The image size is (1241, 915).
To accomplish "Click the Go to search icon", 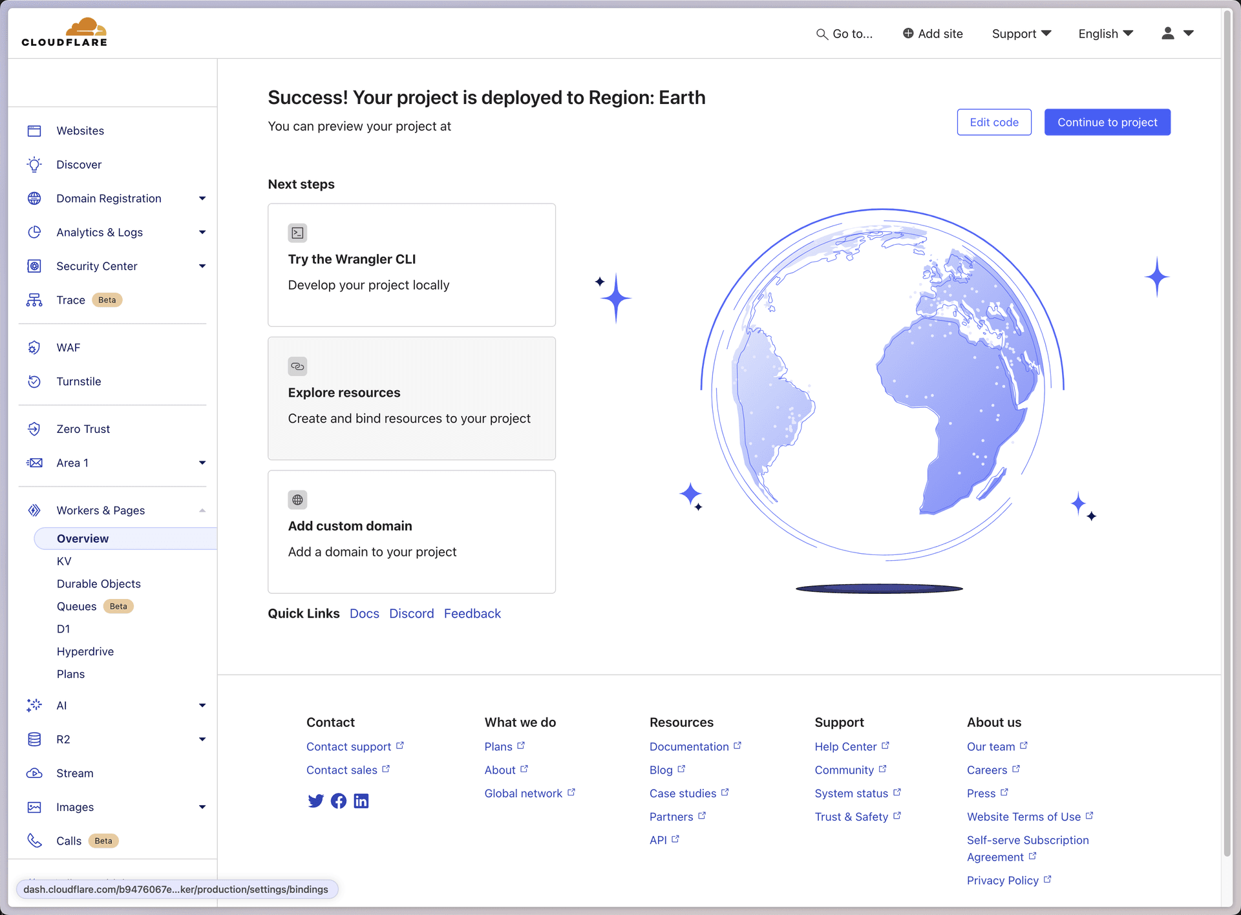I will pos(822,34).
